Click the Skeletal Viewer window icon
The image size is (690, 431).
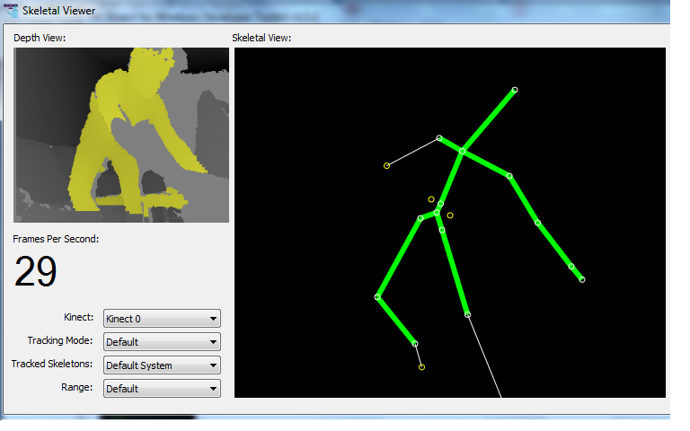10,12
